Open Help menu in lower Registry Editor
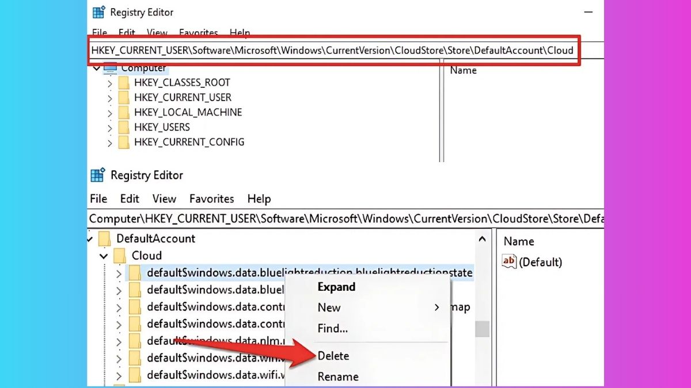The image size is (691, 388). coord(259,199)
